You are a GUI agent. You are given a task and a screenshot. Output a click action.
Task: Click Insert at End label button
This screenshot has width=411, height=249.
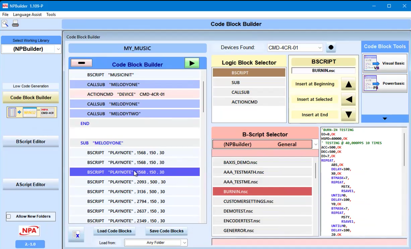[314, 115]
